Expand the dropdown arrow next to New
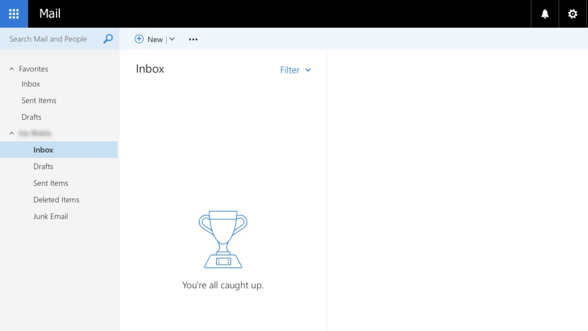The width and height of the screenshot is (588, 331). pos(172,39)
